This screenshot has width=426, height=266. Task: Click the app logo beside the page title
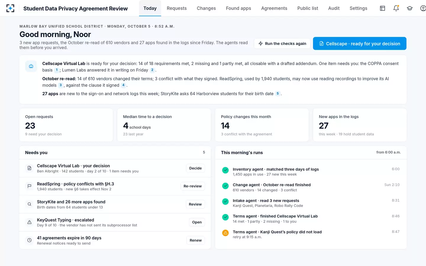10,8
